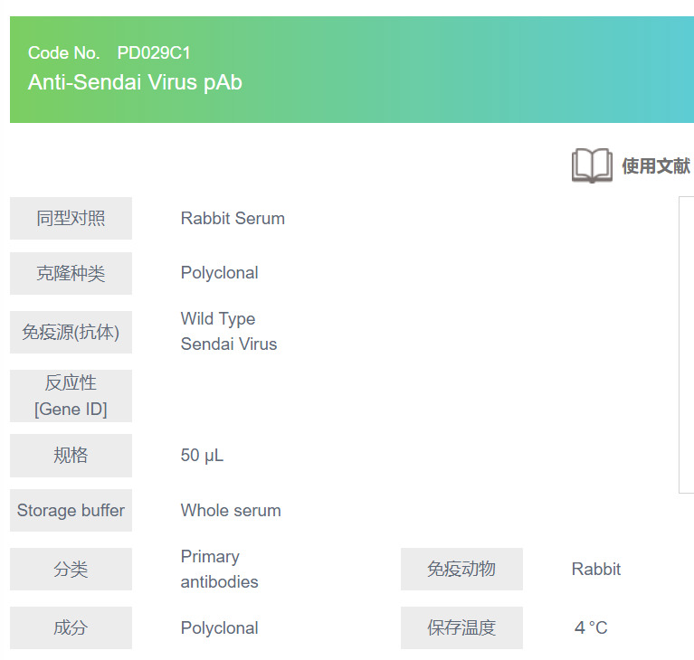This screenshot has height=660, width=694.
Task: Open the 使用文献 link
Action: (x=655, y=166)
